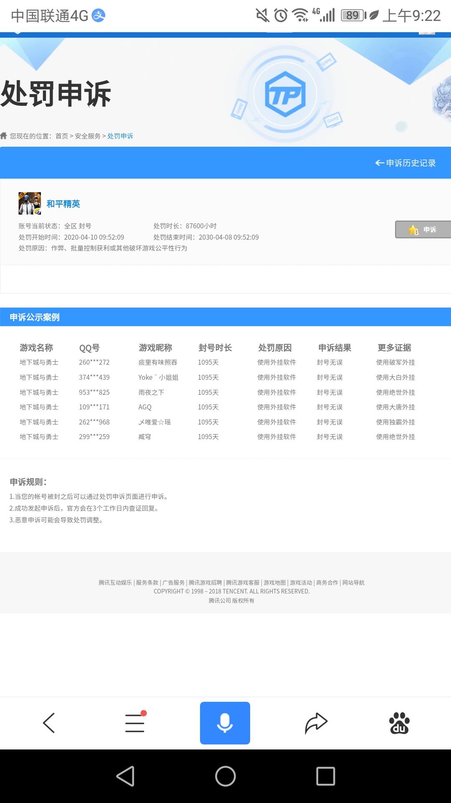Click the TP hexagon logo

(x=285, y=94)
